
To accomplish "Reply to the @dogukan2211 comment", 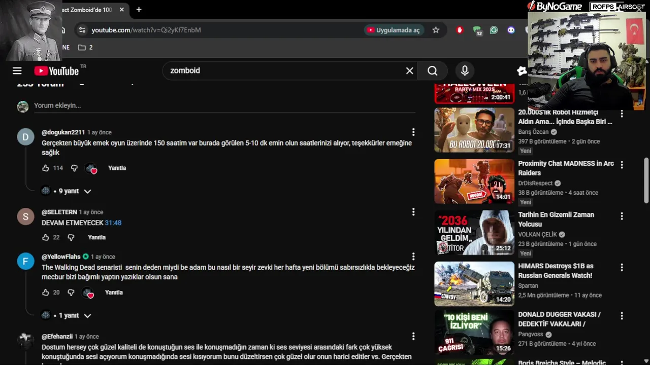I will click(117, 168).
